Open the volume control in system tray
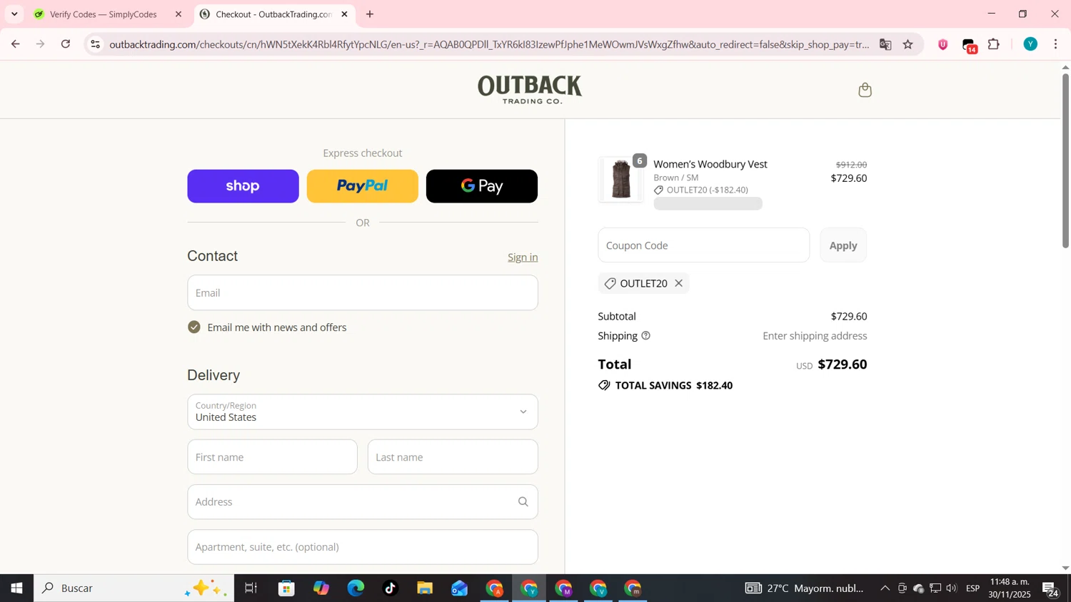This screenshot has height=602, width=1071. [x=952, y=588]
